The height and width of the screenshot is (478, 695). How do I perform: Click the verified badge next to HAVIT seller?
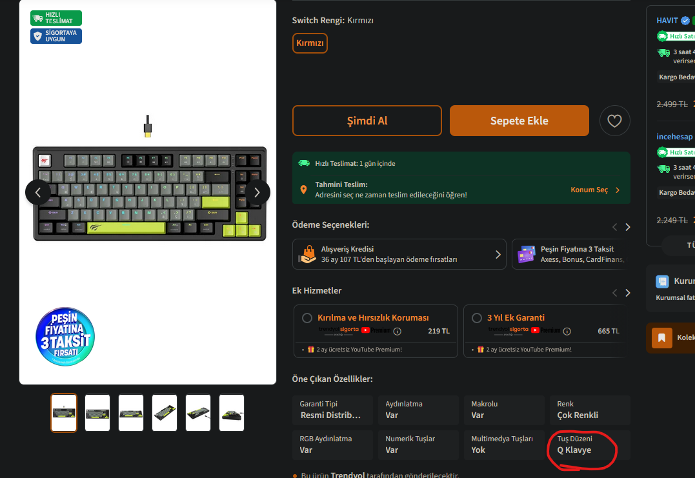pyautogui.click(x=685, y=21)
